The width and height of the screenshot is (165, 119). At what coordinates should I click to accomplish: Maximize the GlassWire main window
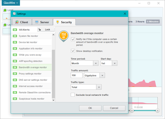149,3
